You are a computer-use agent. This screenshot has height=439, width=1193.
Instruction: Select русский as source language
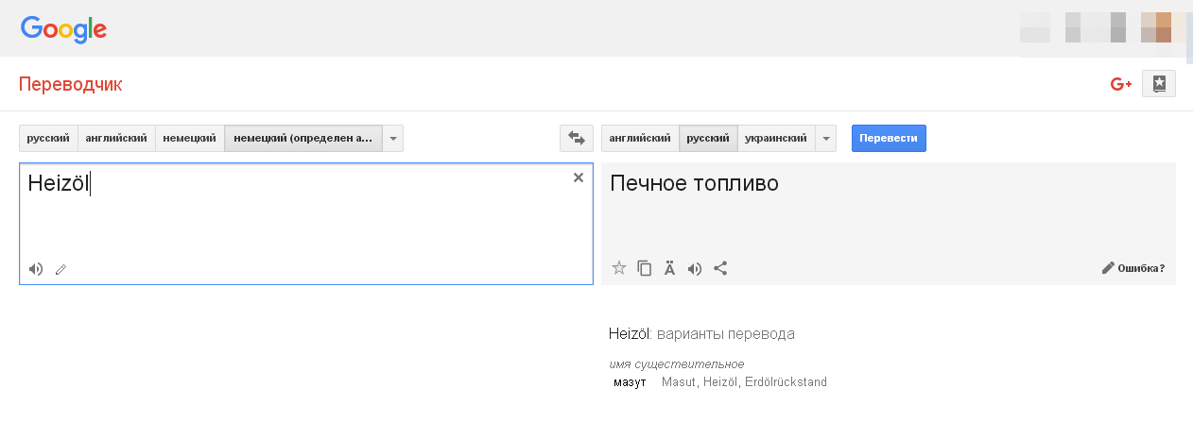pyautogui.click(x=48, y=138)
